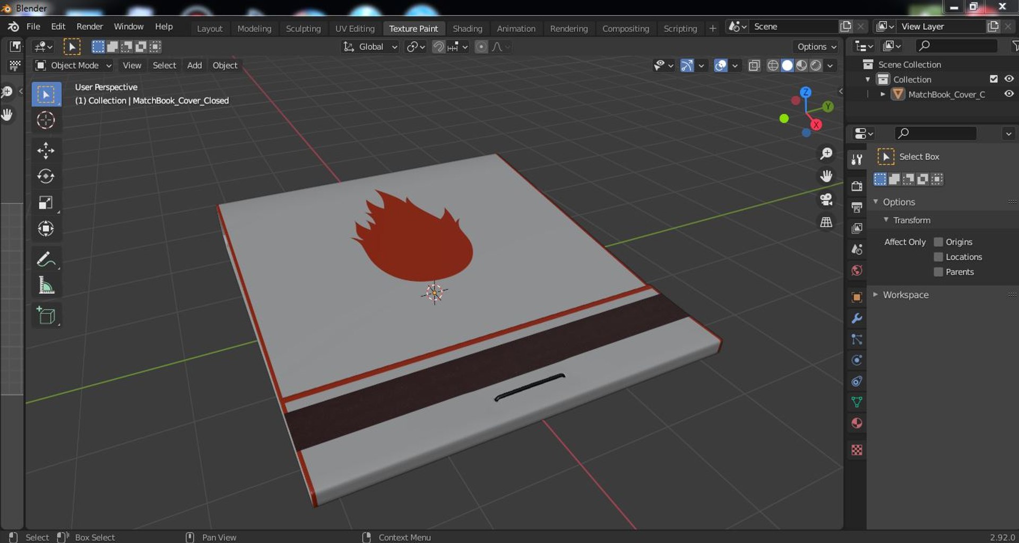
Task: Open the Object Constraints properties tab
Action: (x=857, y=381)
